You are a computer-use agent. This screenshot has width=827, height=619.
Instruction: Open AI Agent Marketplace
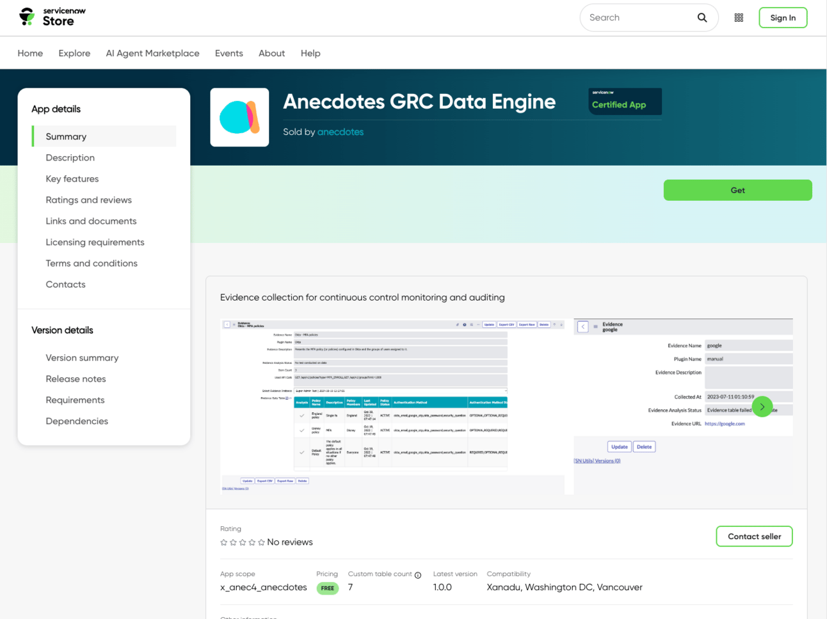click(152, 53)
